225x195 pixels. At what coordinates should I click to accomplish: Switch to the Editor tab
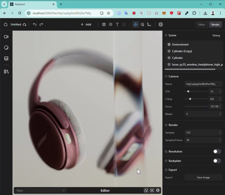tap(201, 24)
